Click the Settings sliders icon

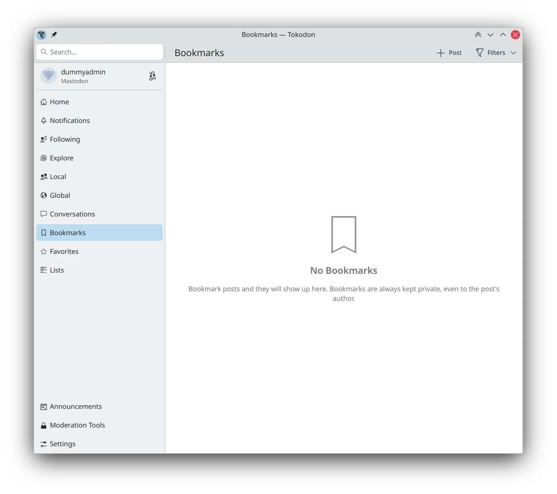click(x=44, y=444)
